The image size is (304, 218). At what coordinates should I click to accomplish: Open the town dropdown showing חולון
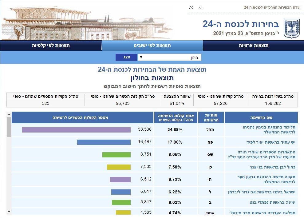click(x=170, y=57)
